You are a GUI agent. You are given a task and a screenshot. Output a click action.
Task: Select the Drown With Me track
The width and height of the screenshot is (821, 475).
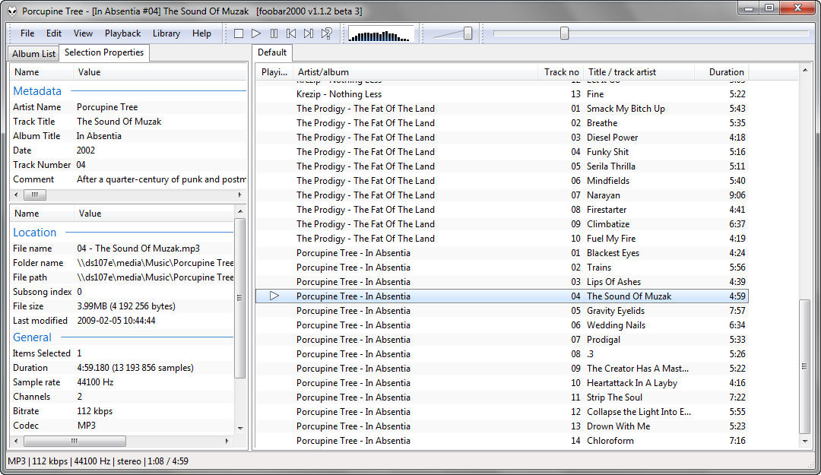(x=502, y=426)
